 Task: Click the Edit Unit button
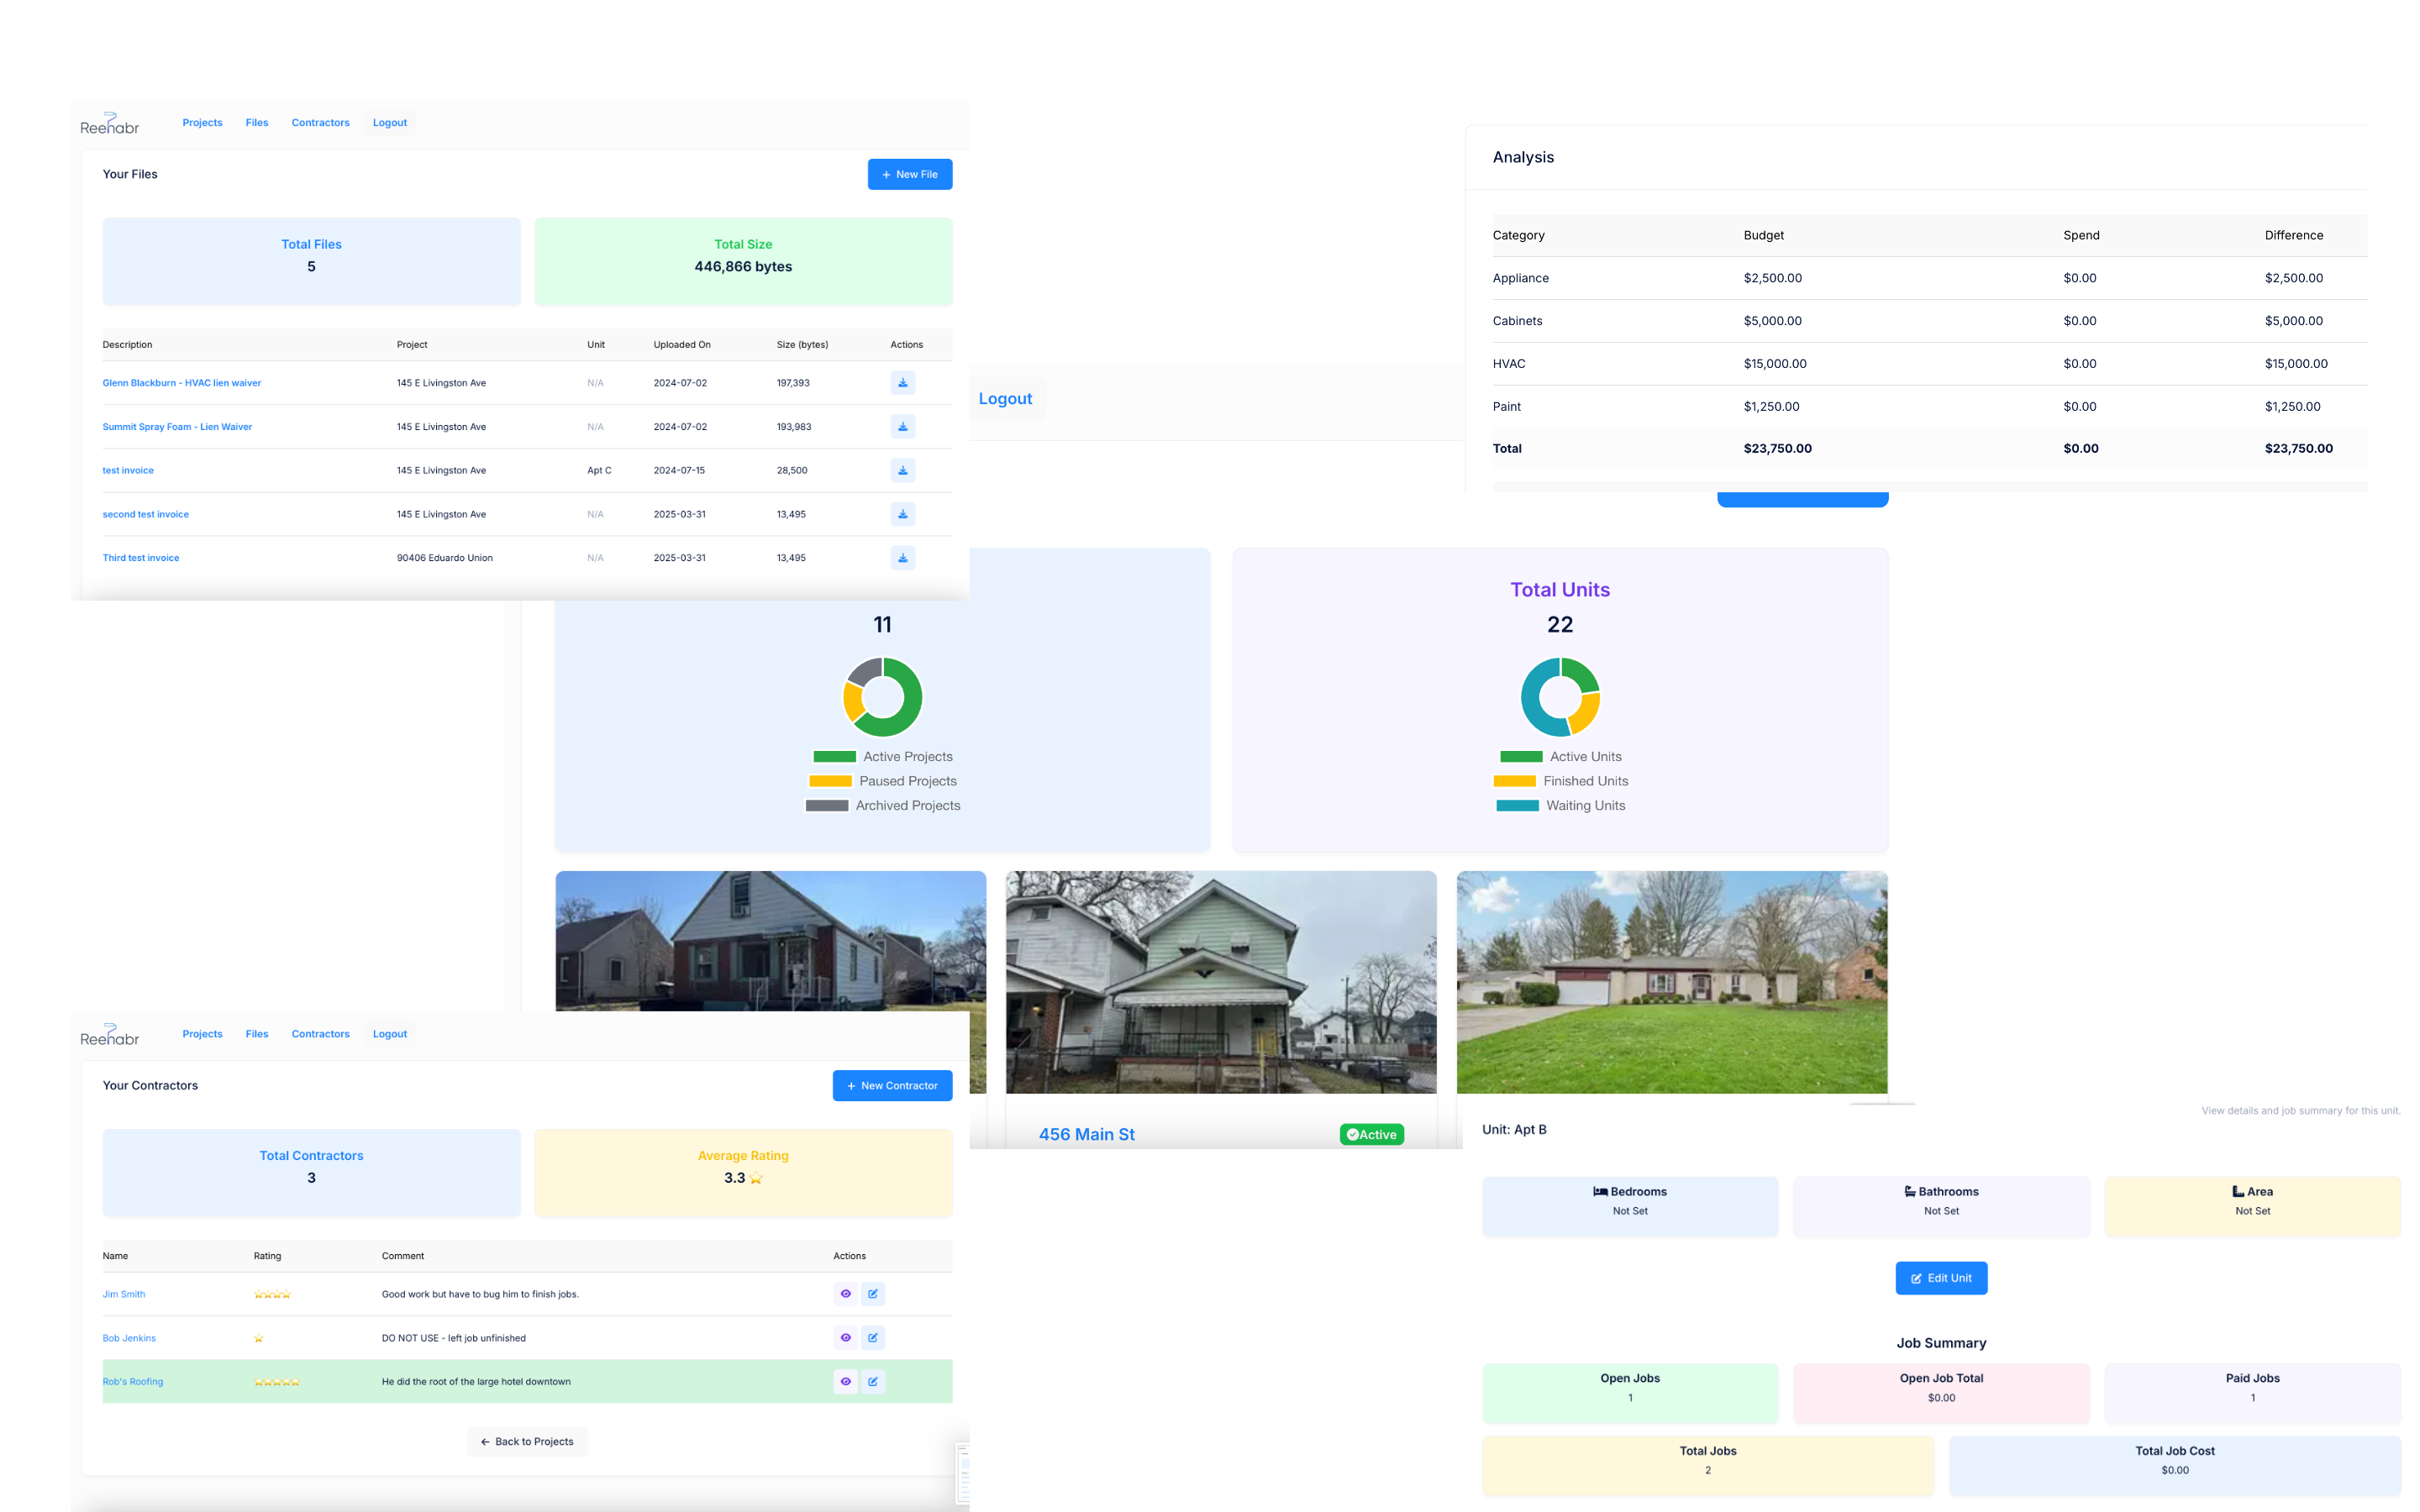[x=1941, y=1278]
